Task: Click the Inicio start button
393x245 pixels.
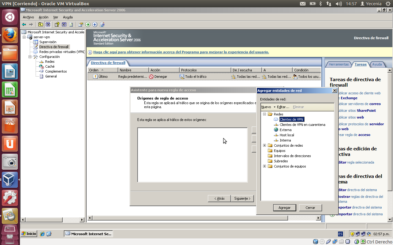Action: click(29, 234)
